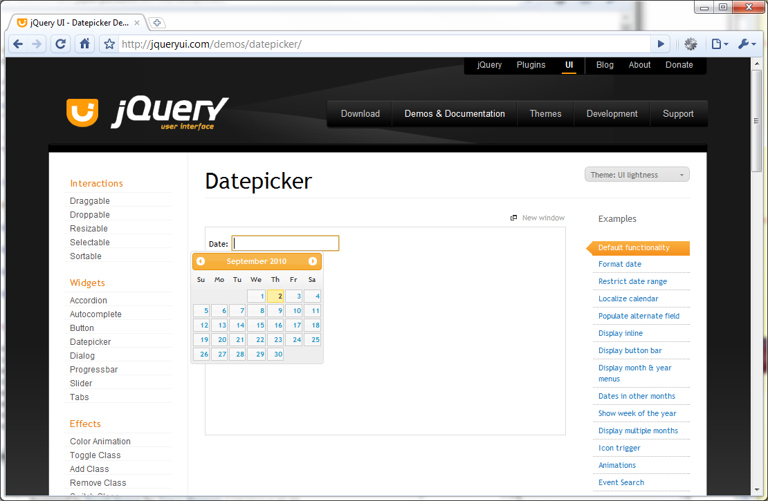Screen dimensions: 768x501
Task: Click the jQuery UI logo
Action: (x=147, y=113)
